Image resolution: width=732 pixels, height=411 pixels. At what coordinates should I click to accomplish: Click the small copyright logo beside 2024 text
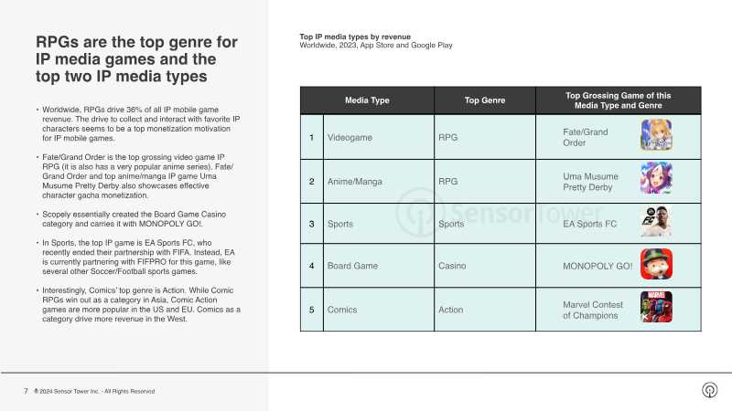[35, 391]
